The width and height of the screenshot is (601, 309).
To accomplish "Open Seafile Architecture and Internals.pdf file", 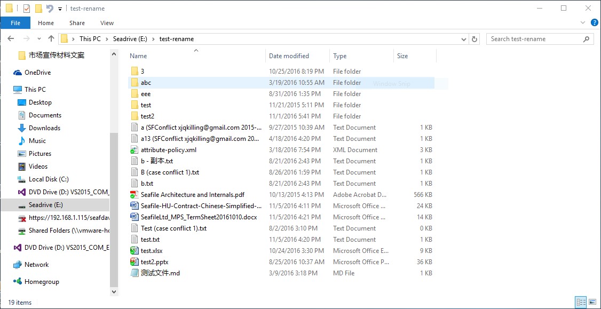I will click(x=192, y=195).
